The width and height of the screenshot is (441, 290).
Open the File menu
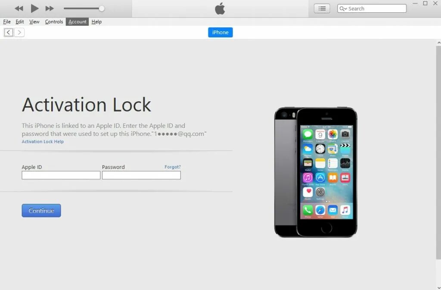7,21
